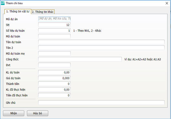Click example text 'Ví dụ: A1+A2+A3 hoặc A1:A3'
The height and width of the screenshot is (119, 171).
[x=143, y=59]
